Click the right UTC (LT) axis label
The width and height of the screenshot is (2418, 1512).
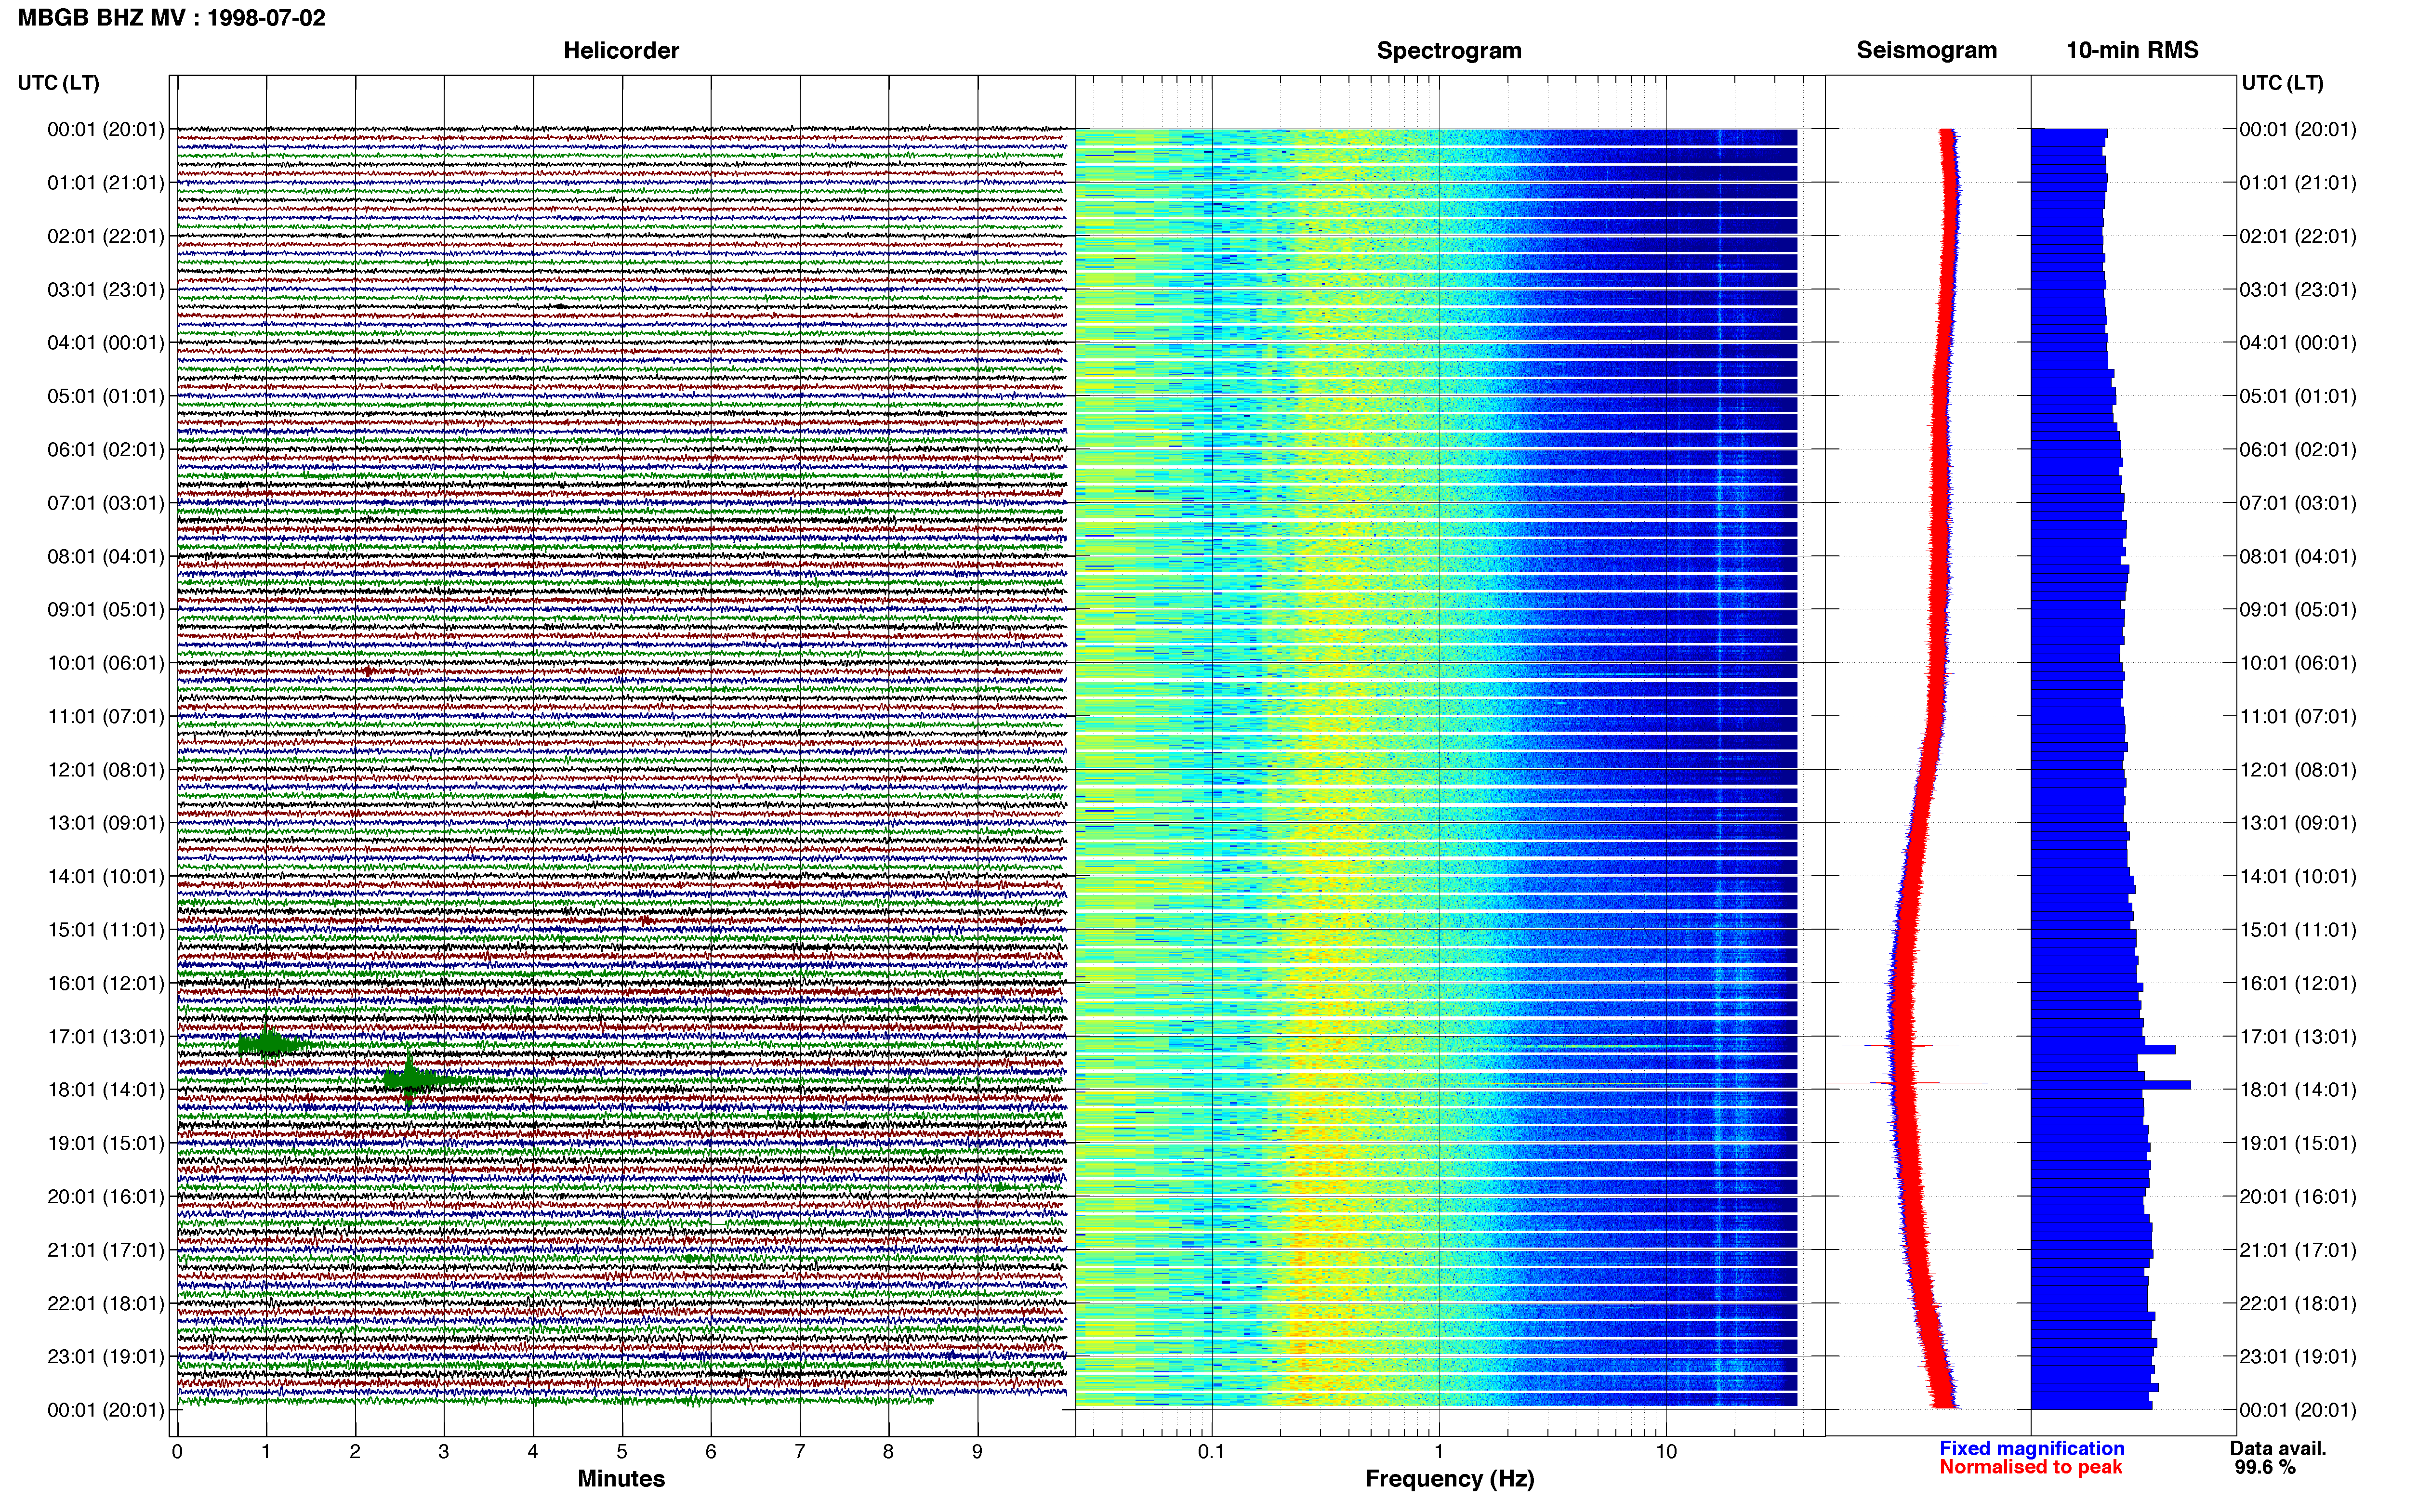(x=2283, y=83)
